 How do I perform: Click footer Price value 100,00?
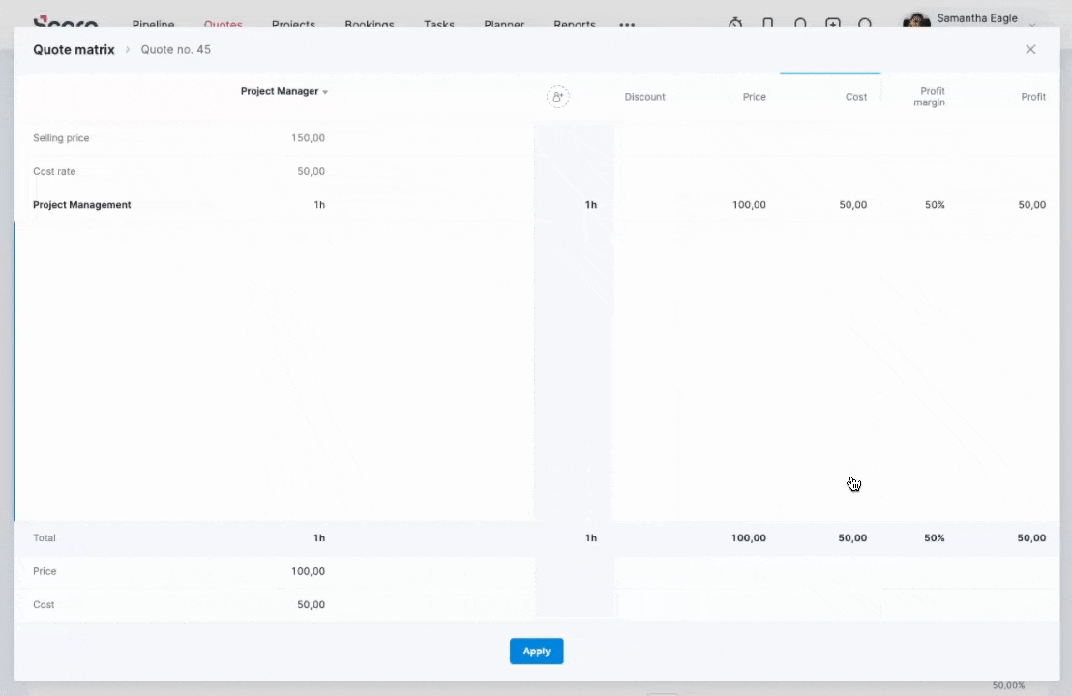coord(308,571)
